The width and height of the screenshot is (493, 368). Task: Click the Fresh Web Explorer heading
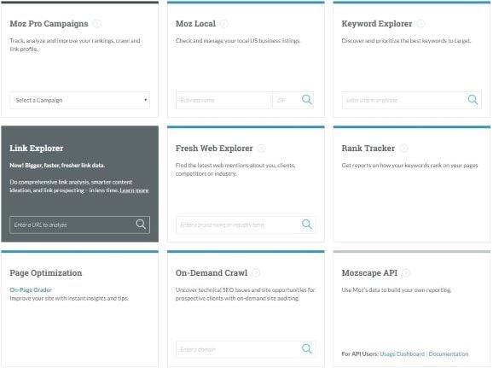(x=214, y=149)
